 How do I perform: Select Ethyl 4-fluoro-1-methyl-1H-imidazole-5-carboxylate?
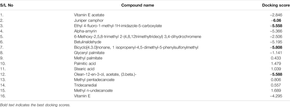pos(118,26)
